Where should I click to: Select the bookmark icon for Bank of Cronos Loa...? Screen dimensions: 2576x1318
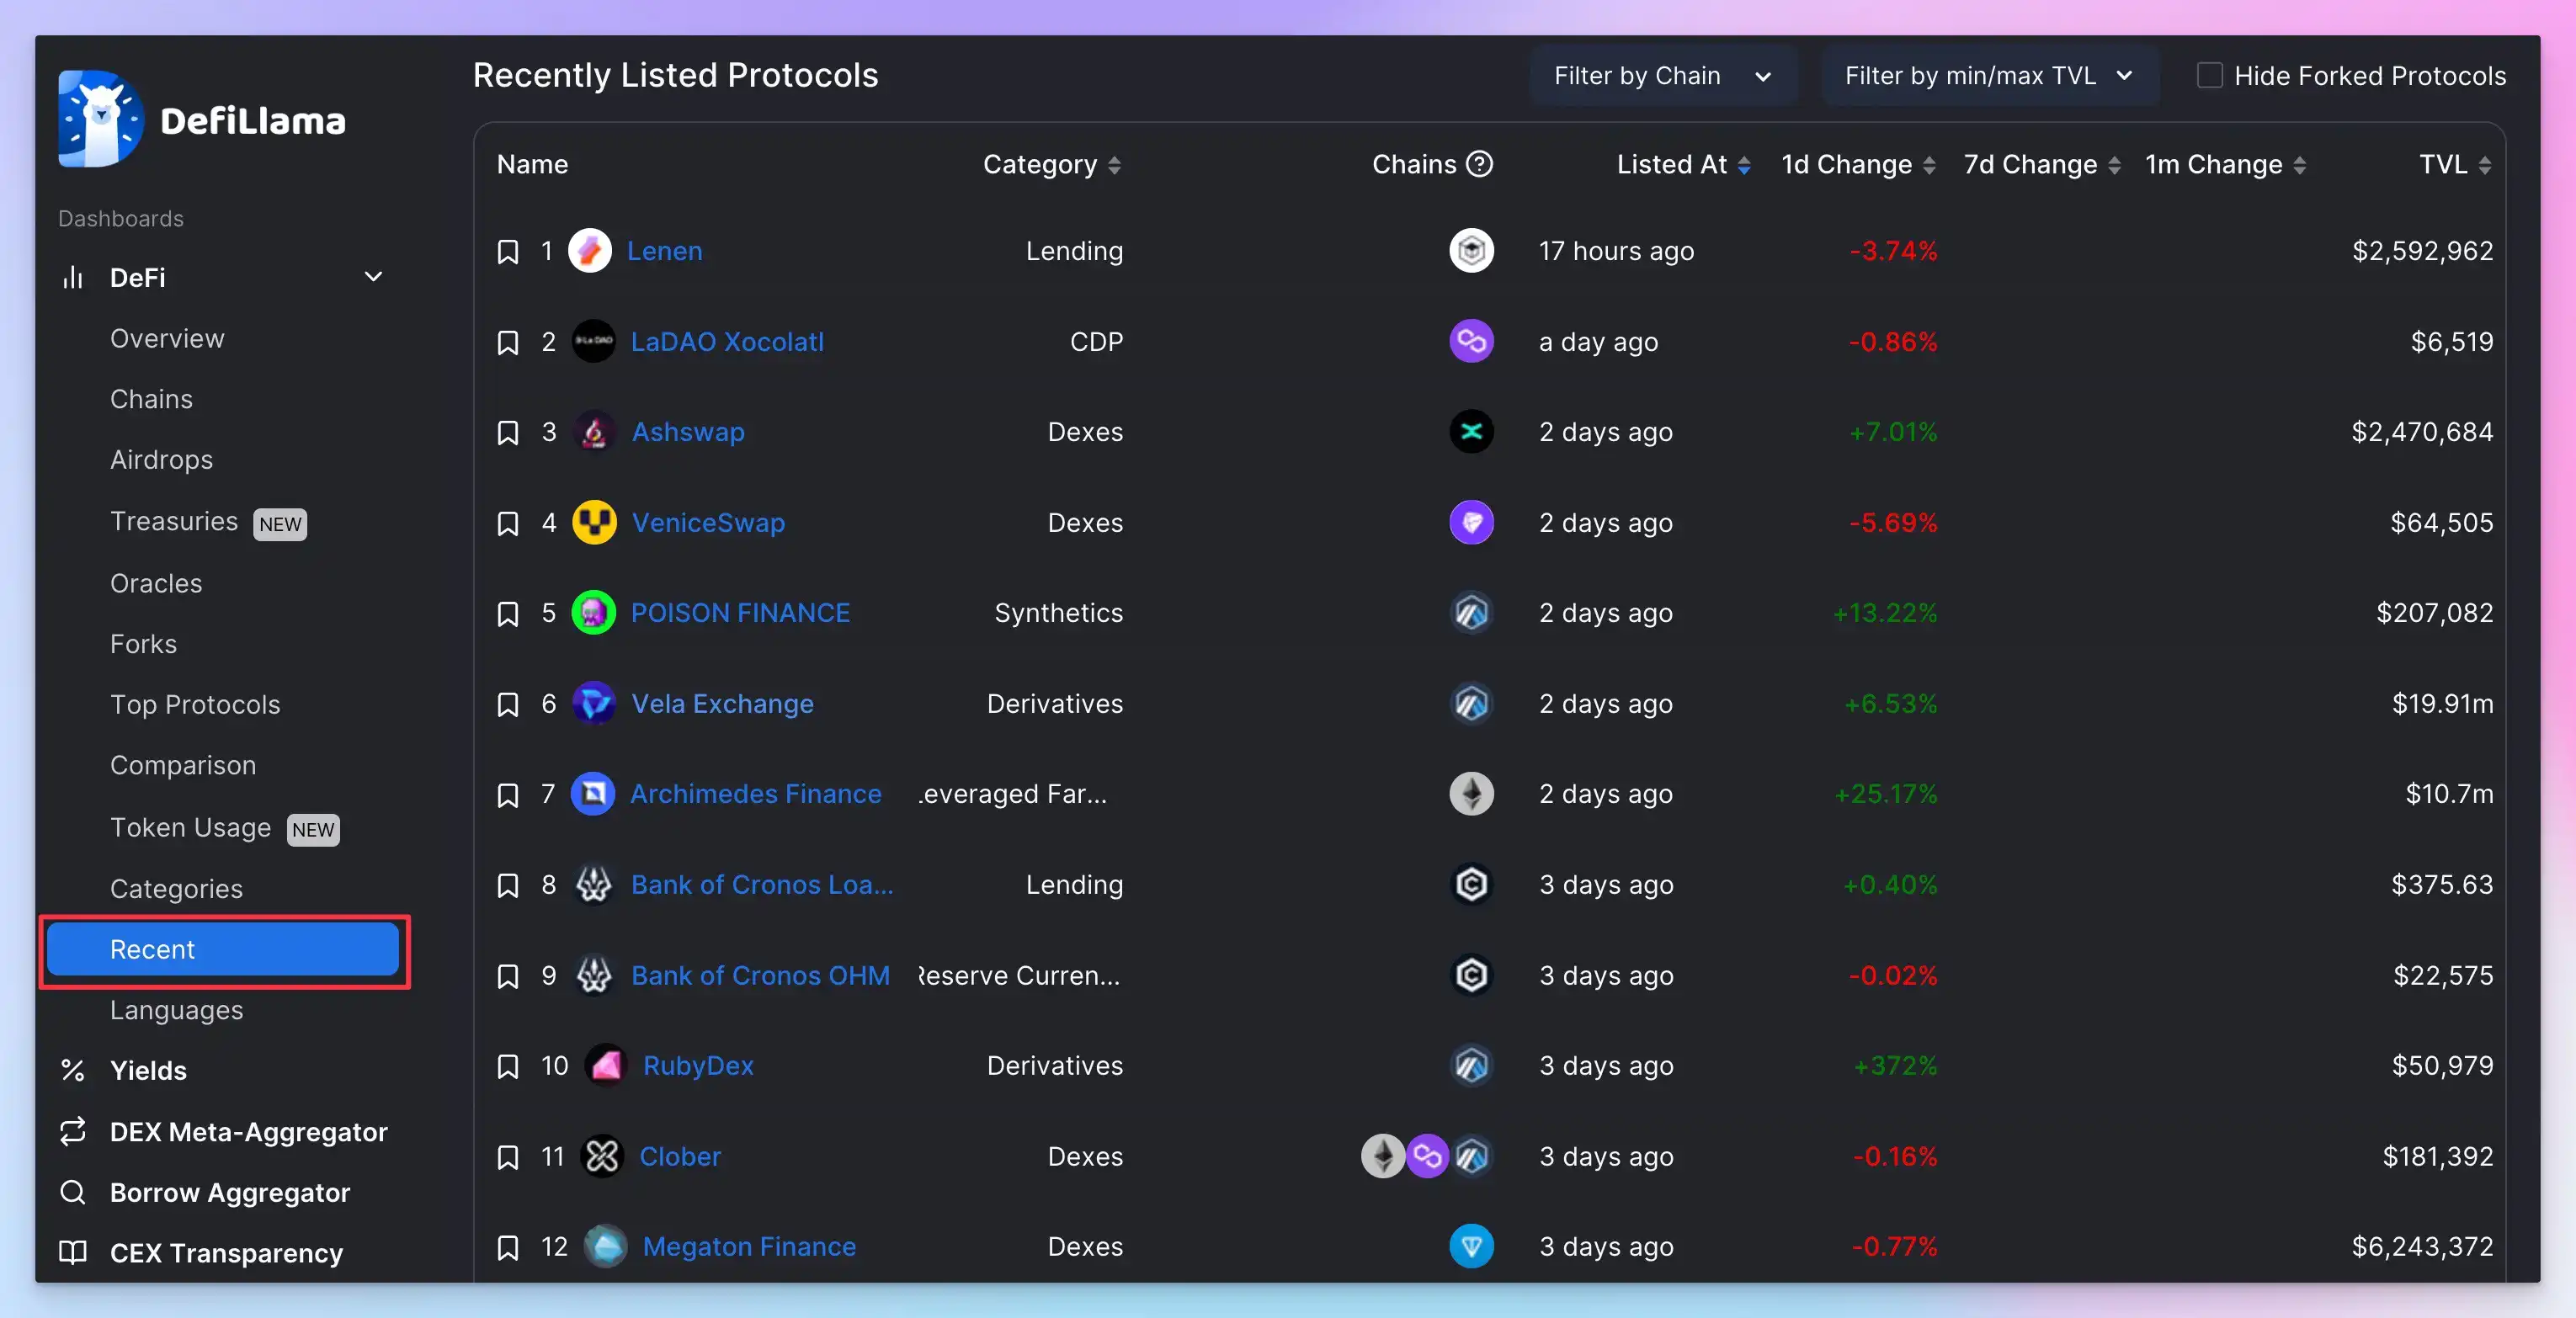tap(504, 883)
